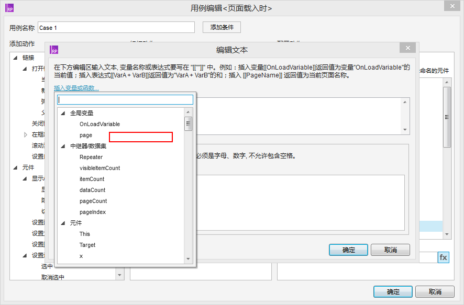Select the 链接 tree label
Image resolution: width=464 pixels, height=305 pixels.
click(x=28, y=58)
